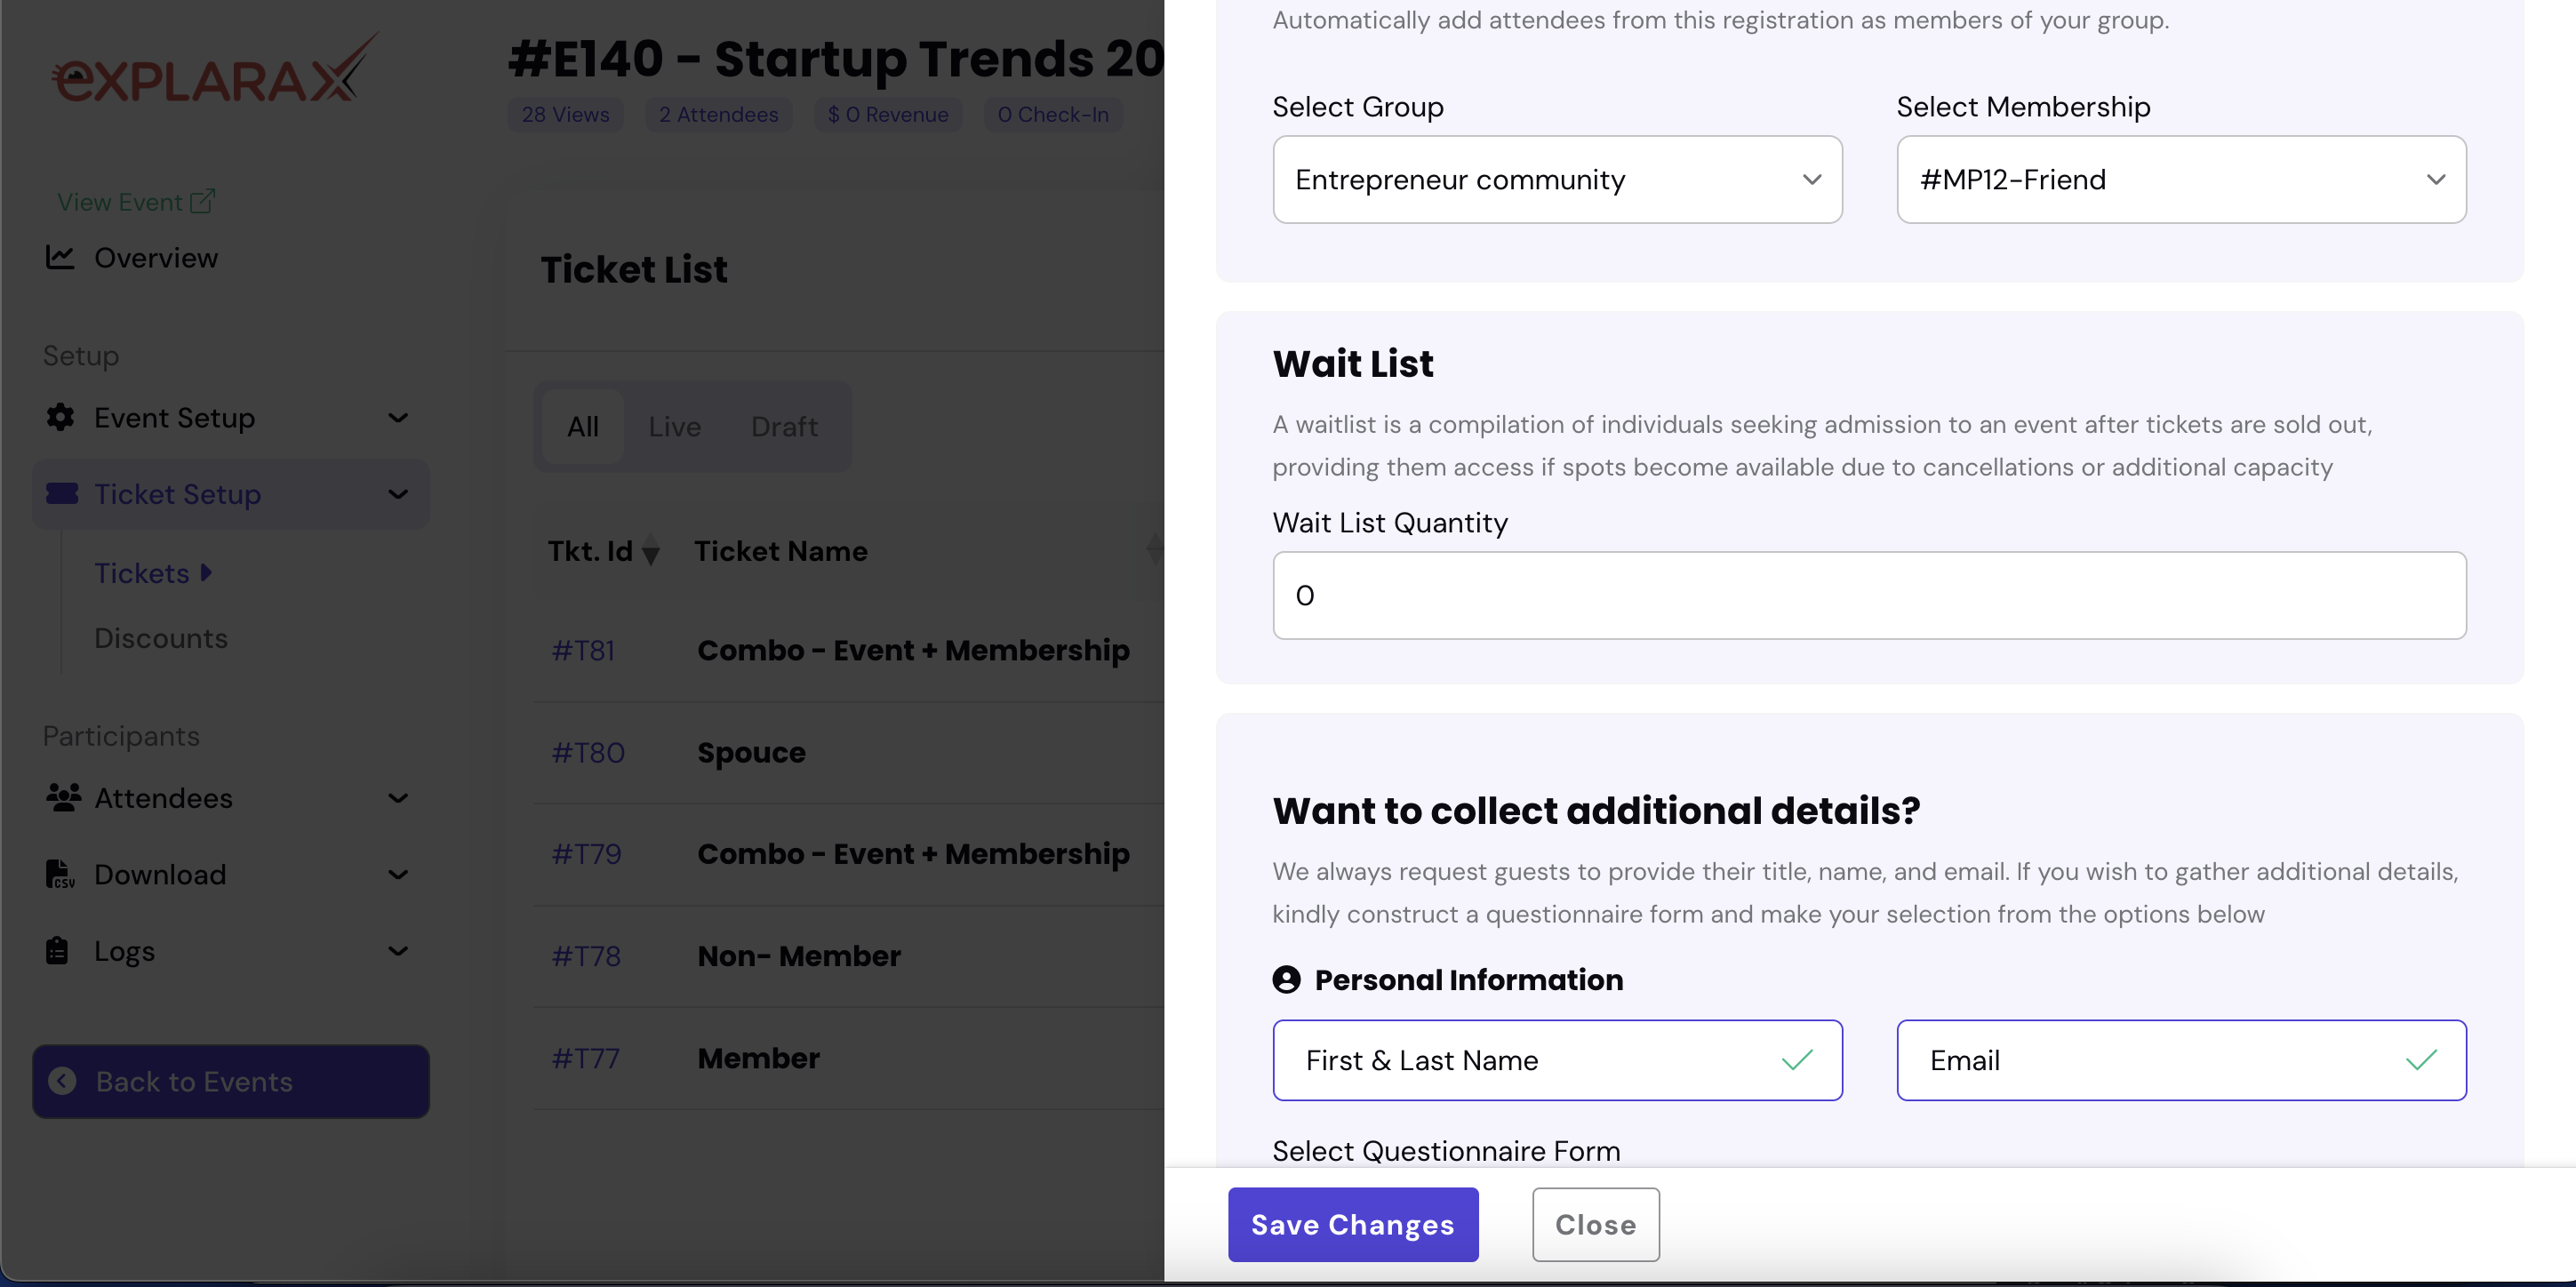Click the Save Changes button

point(1352,1224)
